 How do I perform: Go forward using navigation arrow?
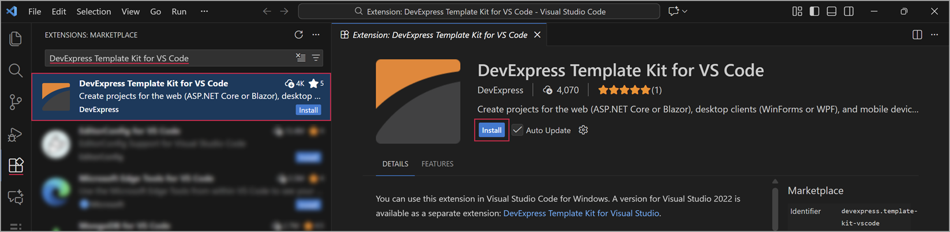click(284, 11)
